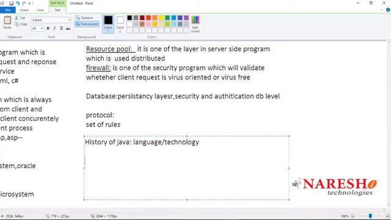Open the Customize Quick Access Toolbar dropdown
391x220 pixels.
pos(30,4)
